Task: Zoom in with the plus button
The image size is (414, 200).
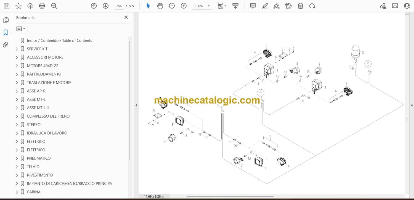Action: click(x=184, y=6)
